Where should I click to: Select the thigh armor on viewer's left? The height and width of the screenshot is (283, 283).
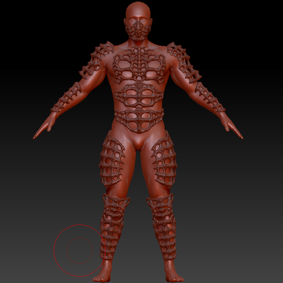[112, 159]
